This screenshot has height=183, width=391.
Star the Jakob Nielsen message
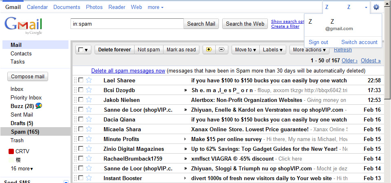tap(89, 100)
